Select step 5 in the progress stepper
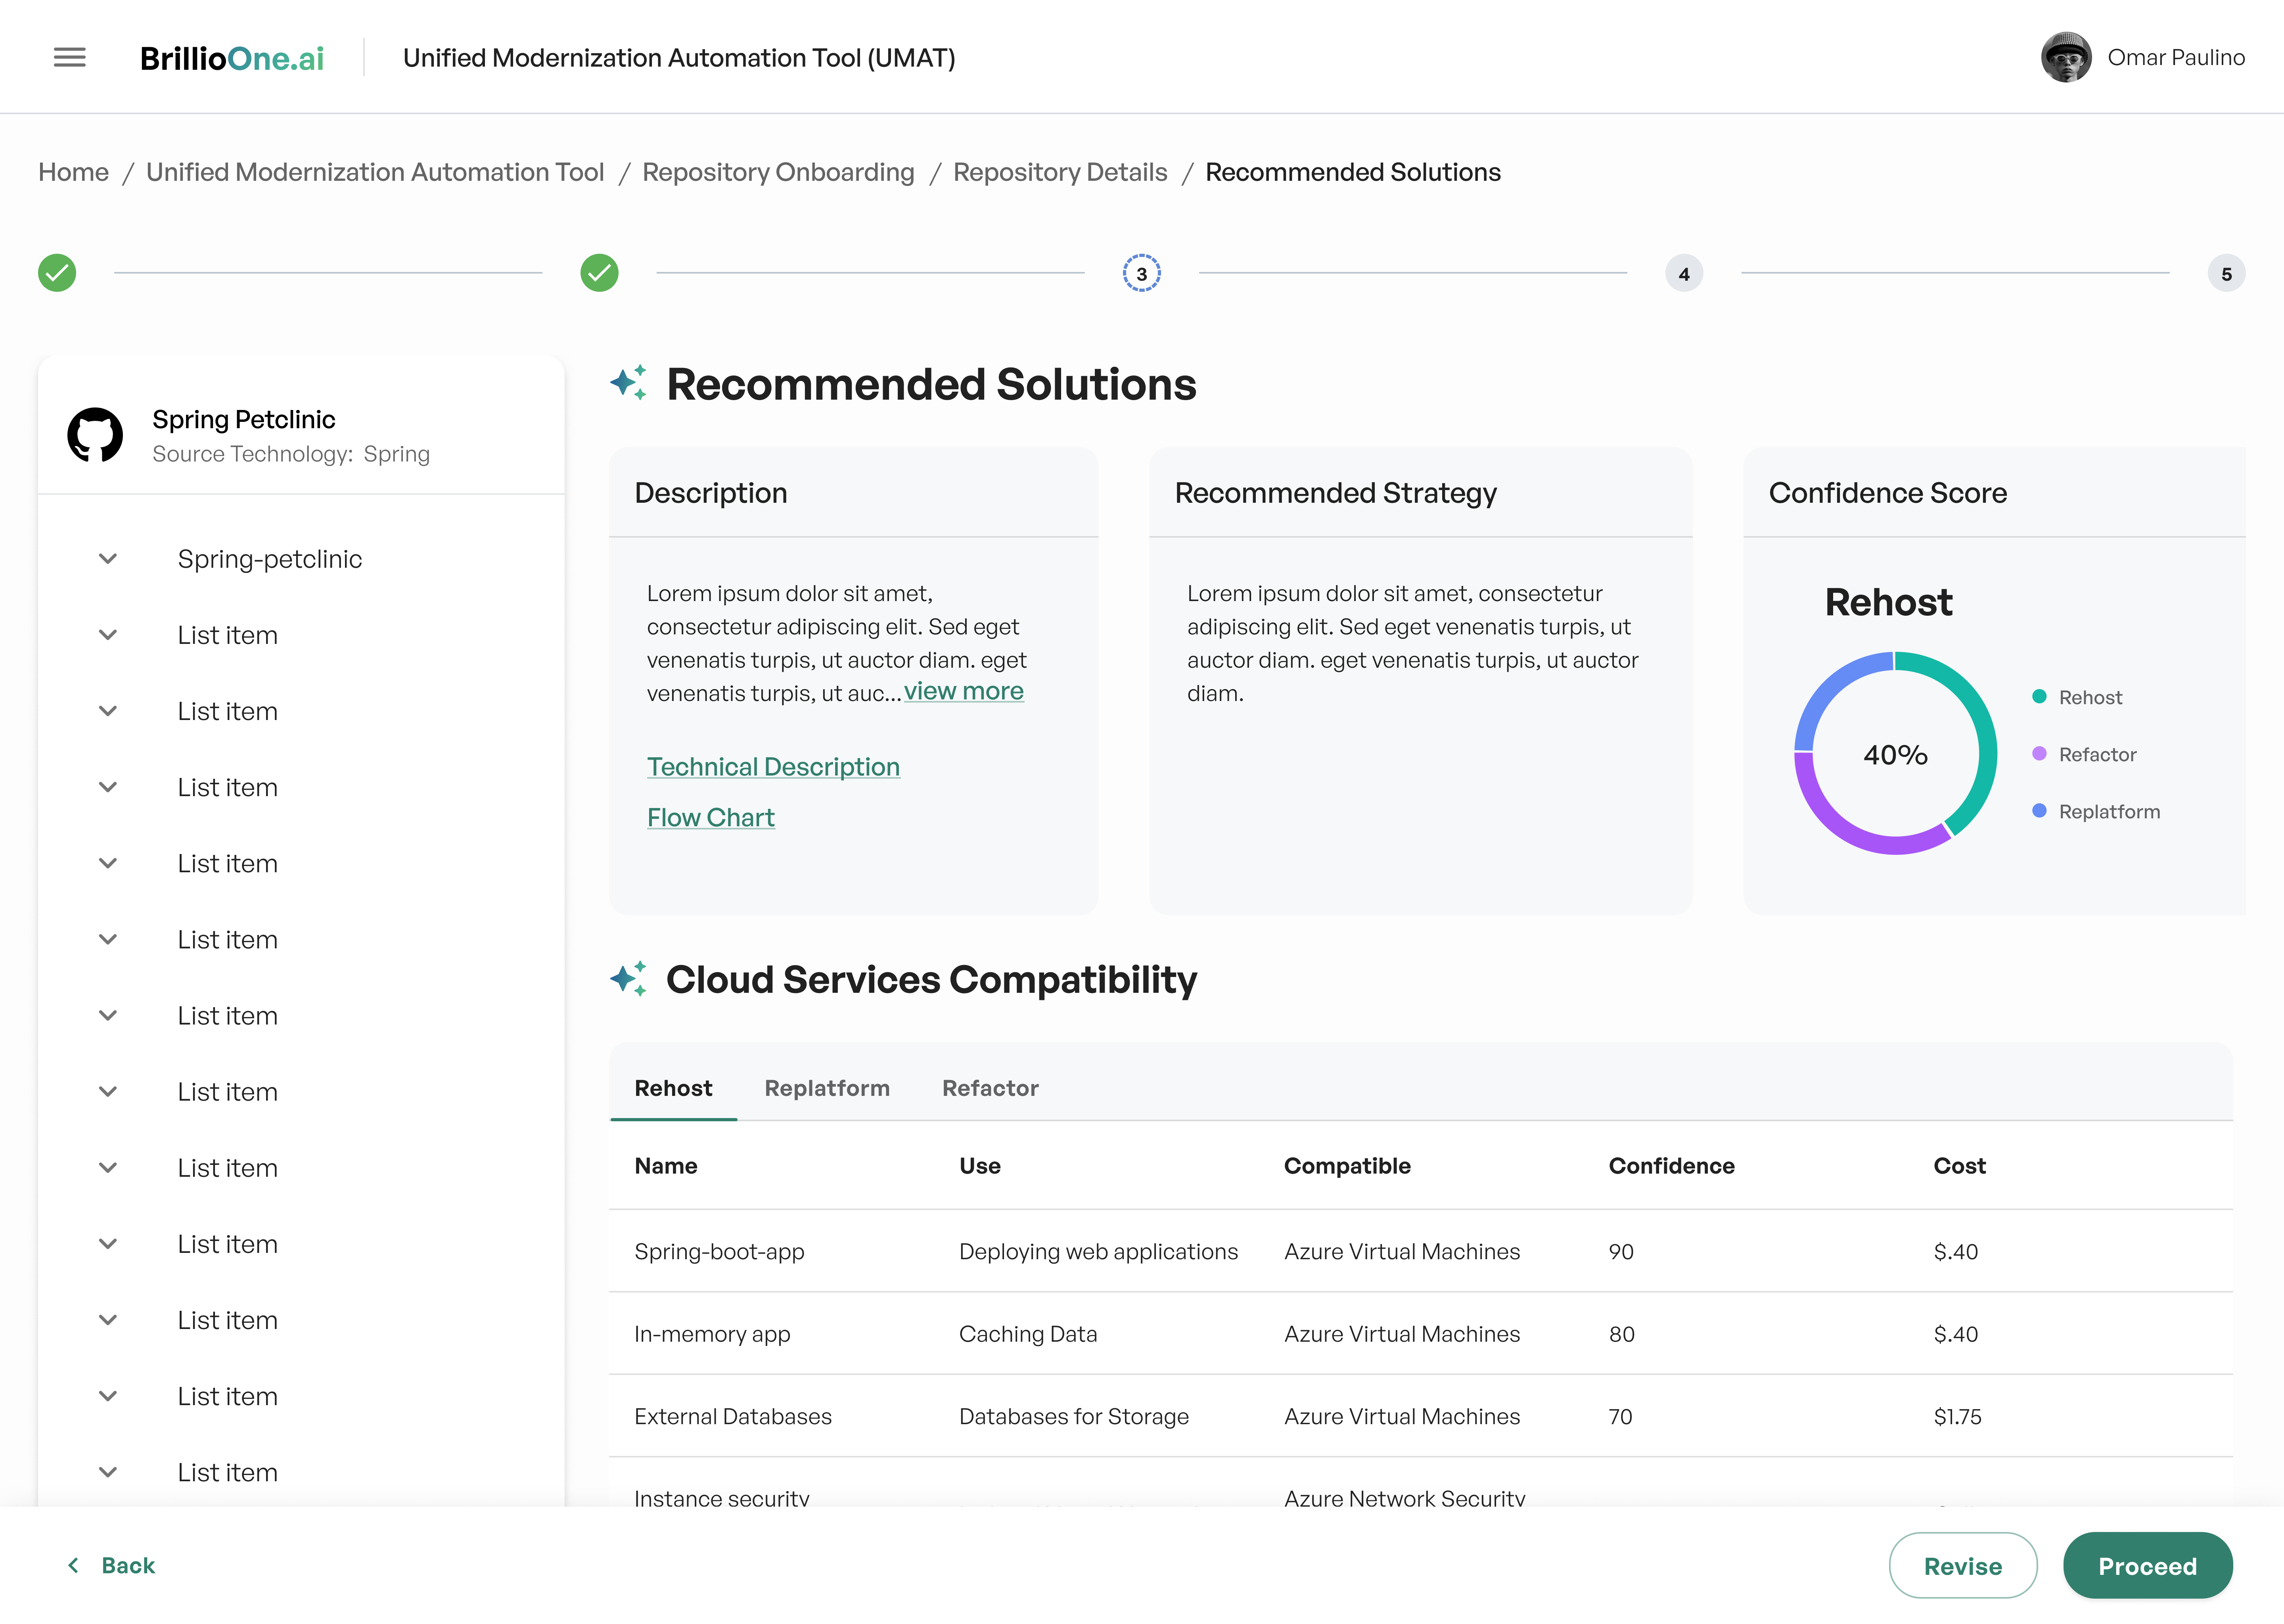This screenshot has width=2284, height=1624. tap(2226, 273)
